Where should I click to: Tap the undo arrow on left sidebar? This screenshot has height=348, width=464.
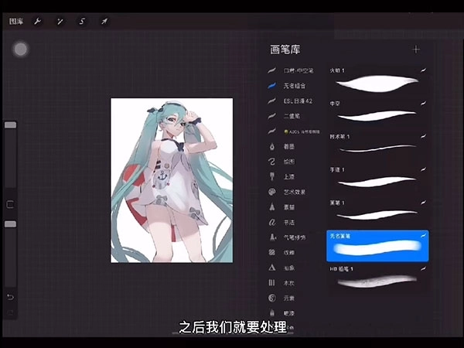(10, 297)
